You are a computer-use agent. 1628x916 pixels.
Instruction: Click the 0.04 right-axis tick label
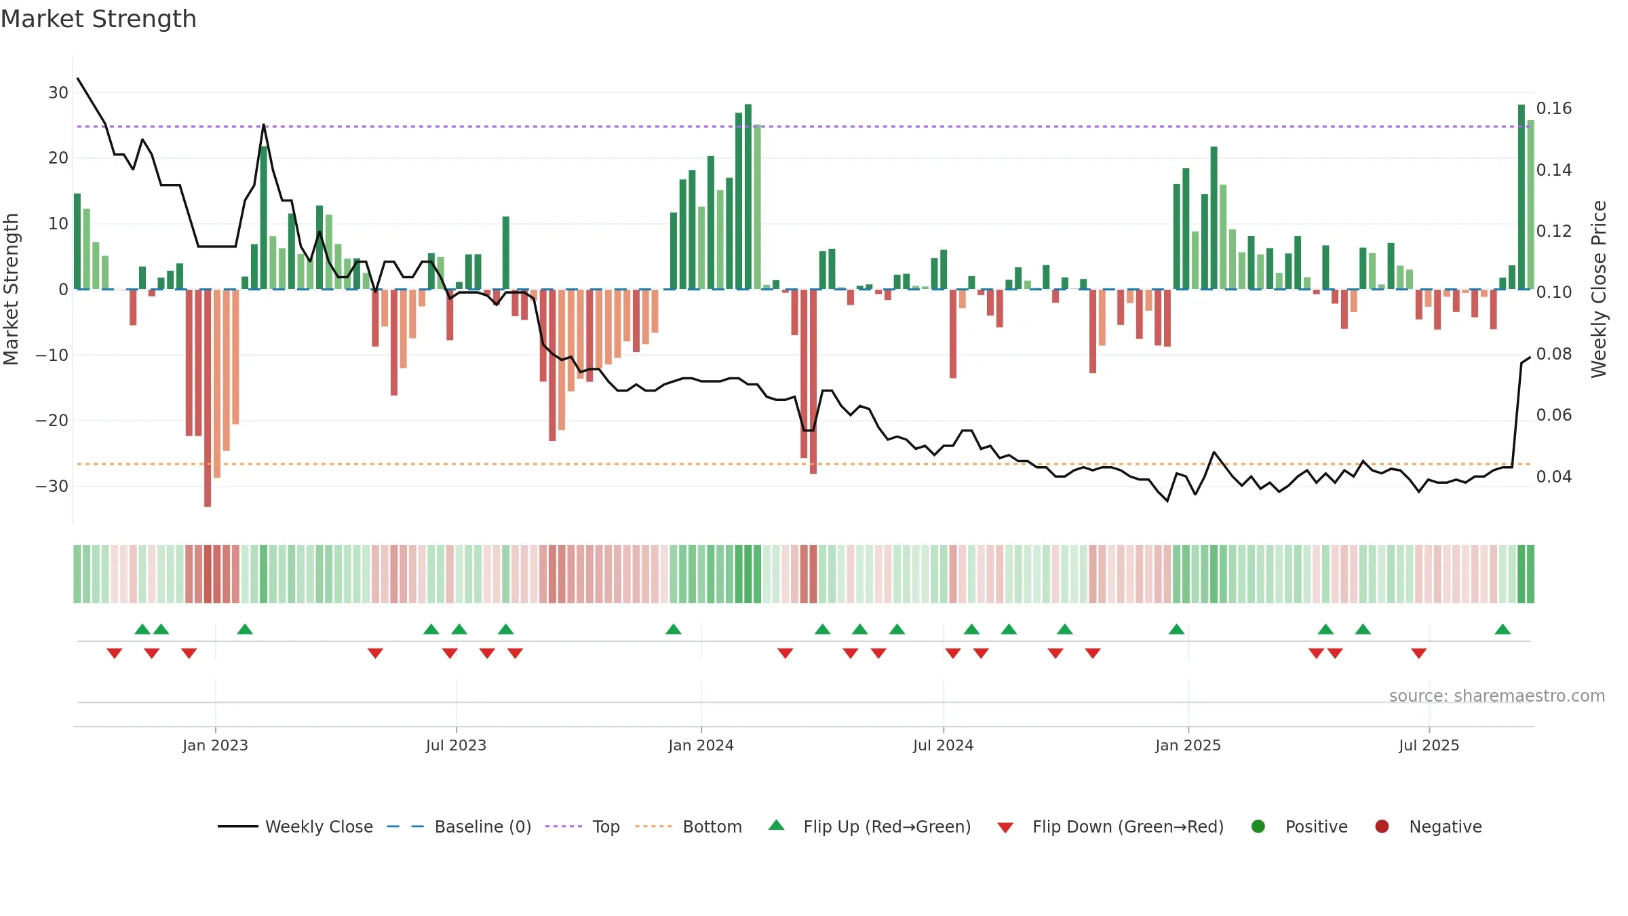(1554, 477)
